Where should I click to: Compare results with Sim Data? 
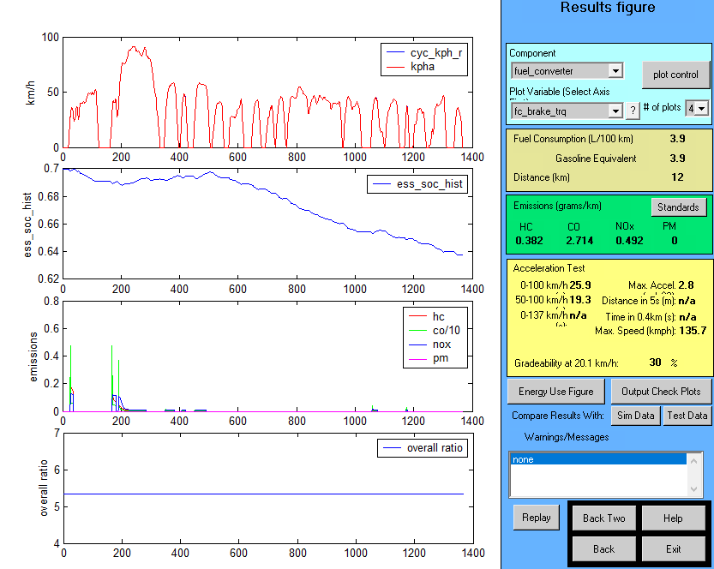pyautogui.click(x=635, y=416)
